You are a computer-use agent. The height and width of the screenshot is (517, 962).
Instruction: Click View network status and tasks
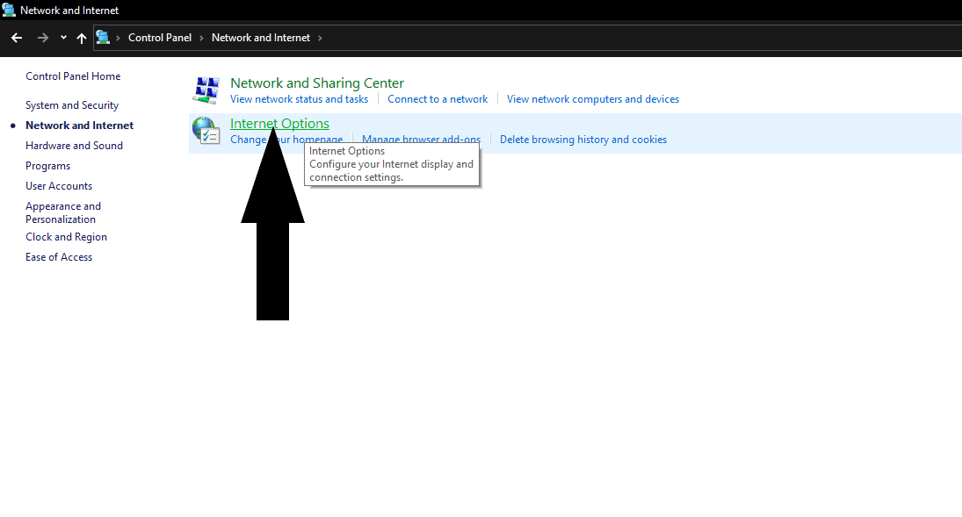coord(299,98)
